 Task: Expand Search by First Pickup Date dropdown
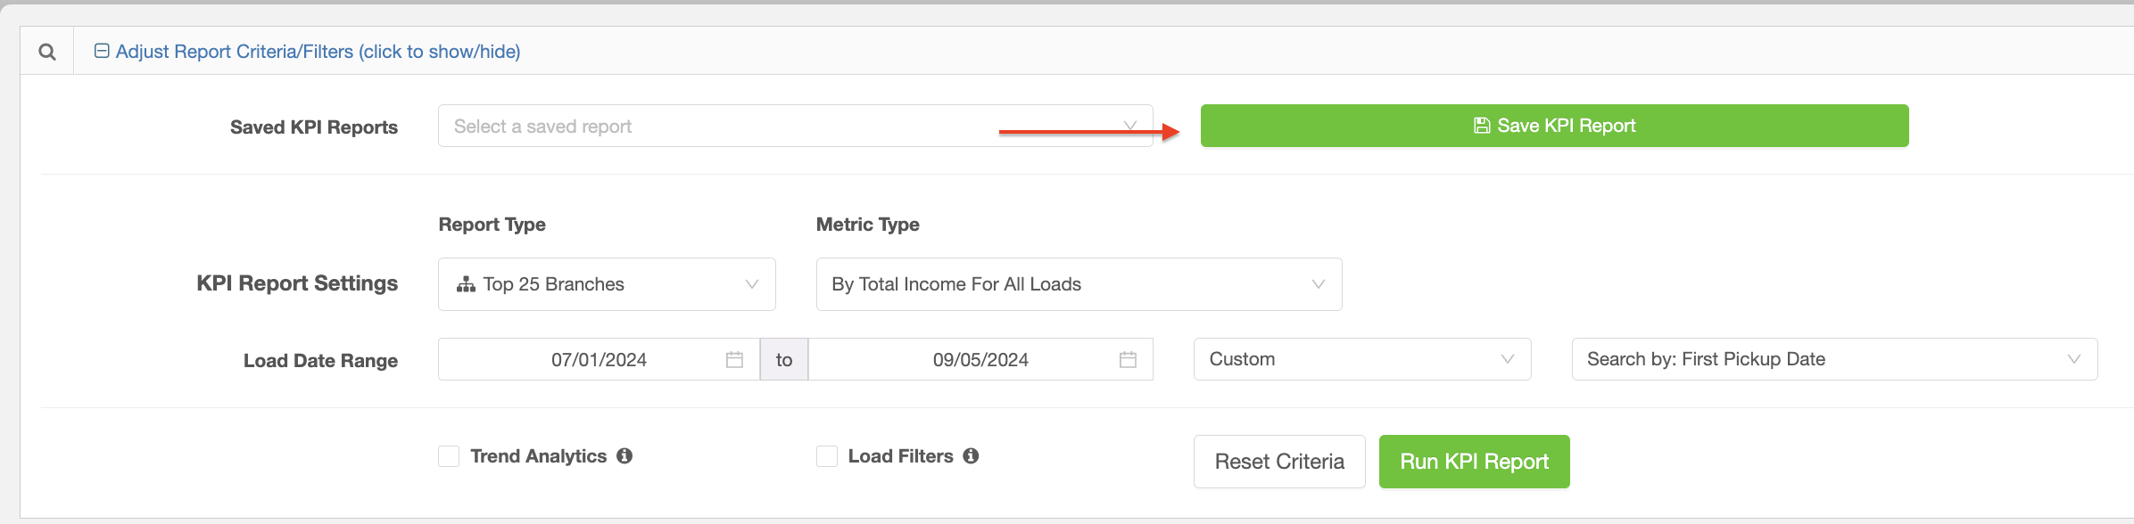point(1834,359)
